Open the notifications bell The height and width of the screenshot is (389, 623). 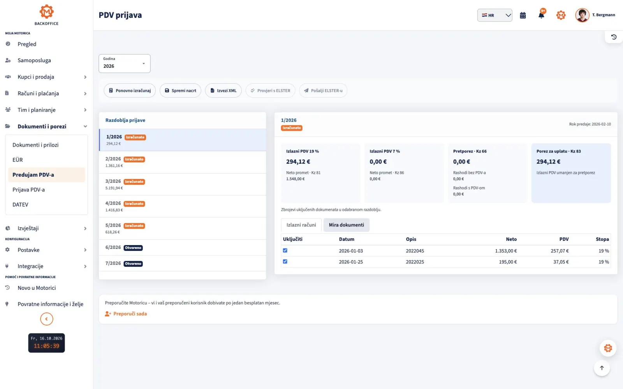click(x=541, y=15)
